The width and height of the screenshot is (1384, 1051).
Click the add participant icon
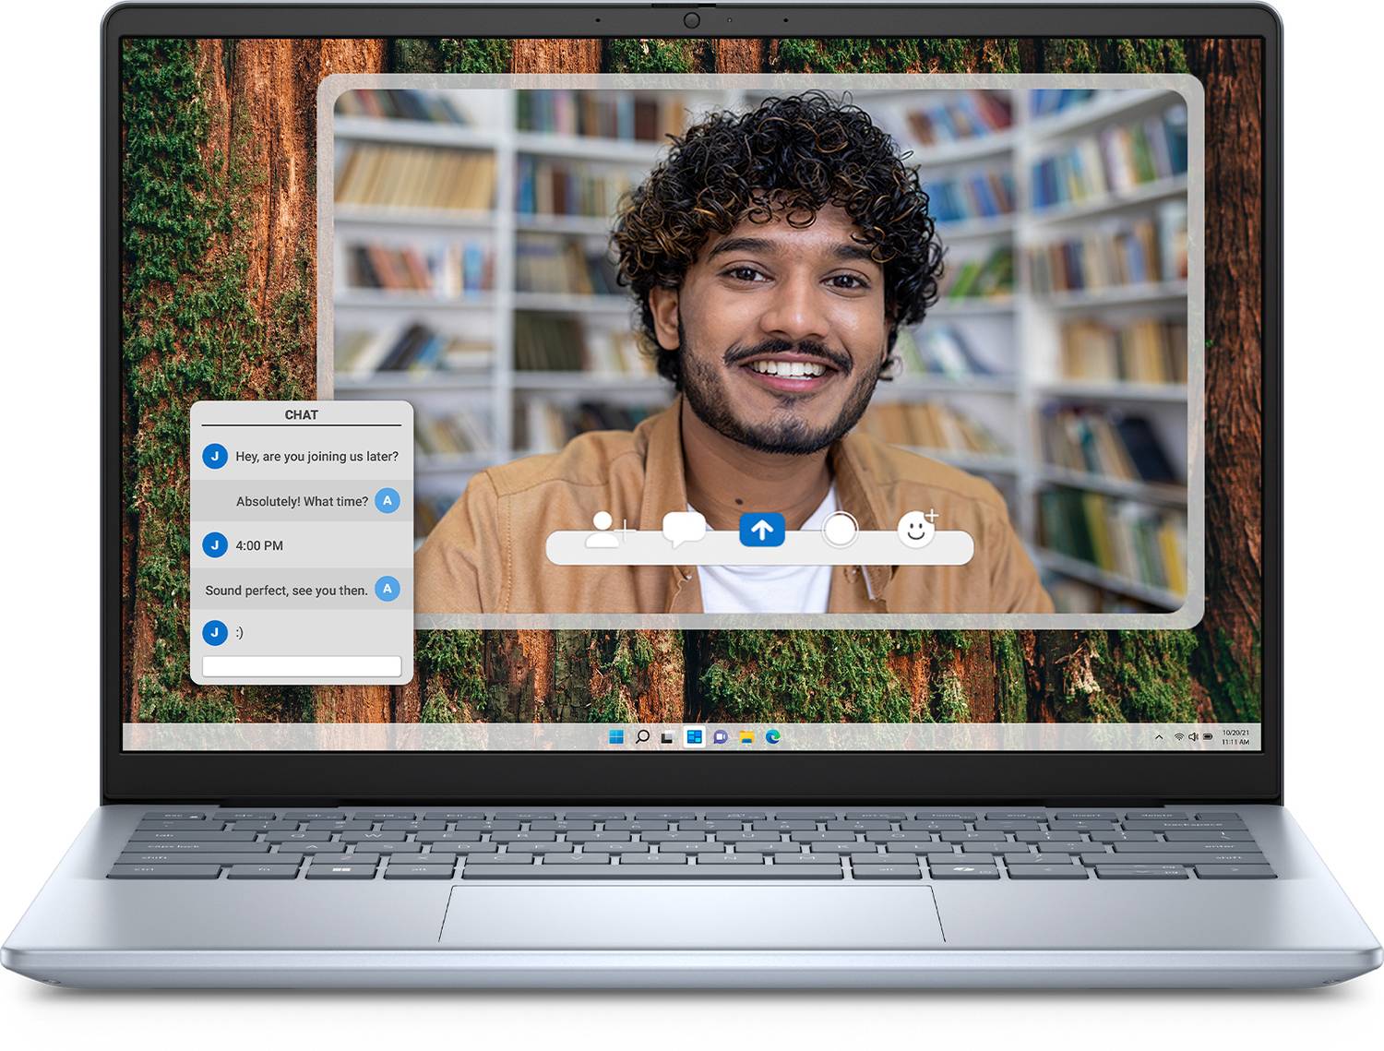tap(606, 530)
